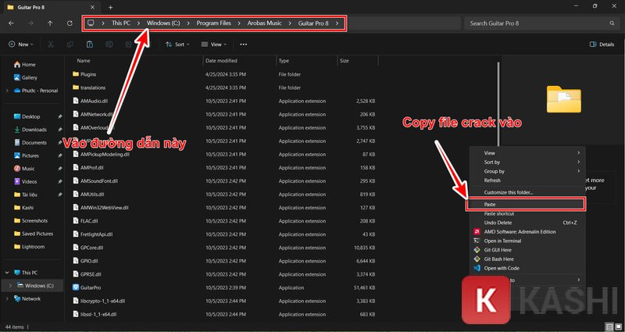Refresh the folder using the toolbar refresh icon

(x=70, y=23)
